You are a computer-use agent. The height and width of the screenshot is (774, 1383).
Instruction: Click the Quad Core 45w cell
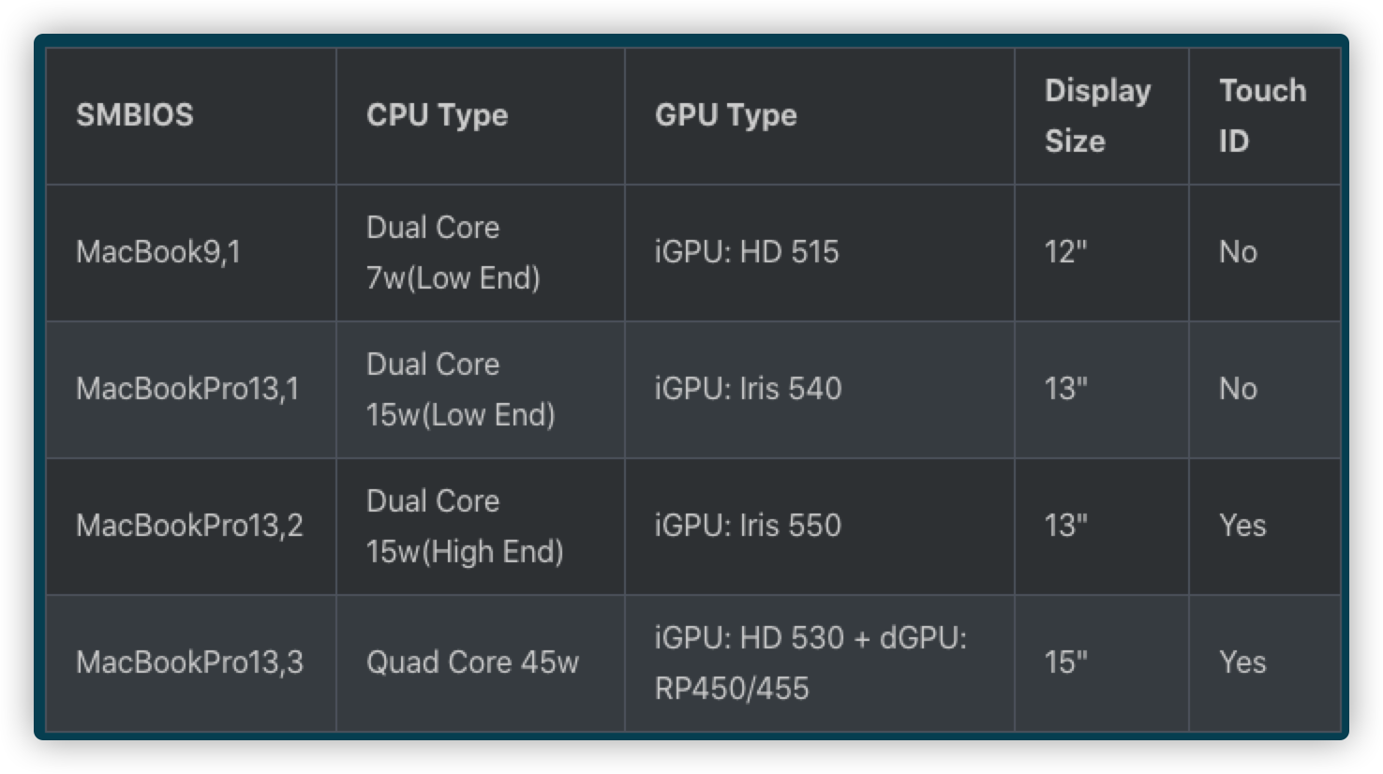pyautogui.click(x=472, y=662)
